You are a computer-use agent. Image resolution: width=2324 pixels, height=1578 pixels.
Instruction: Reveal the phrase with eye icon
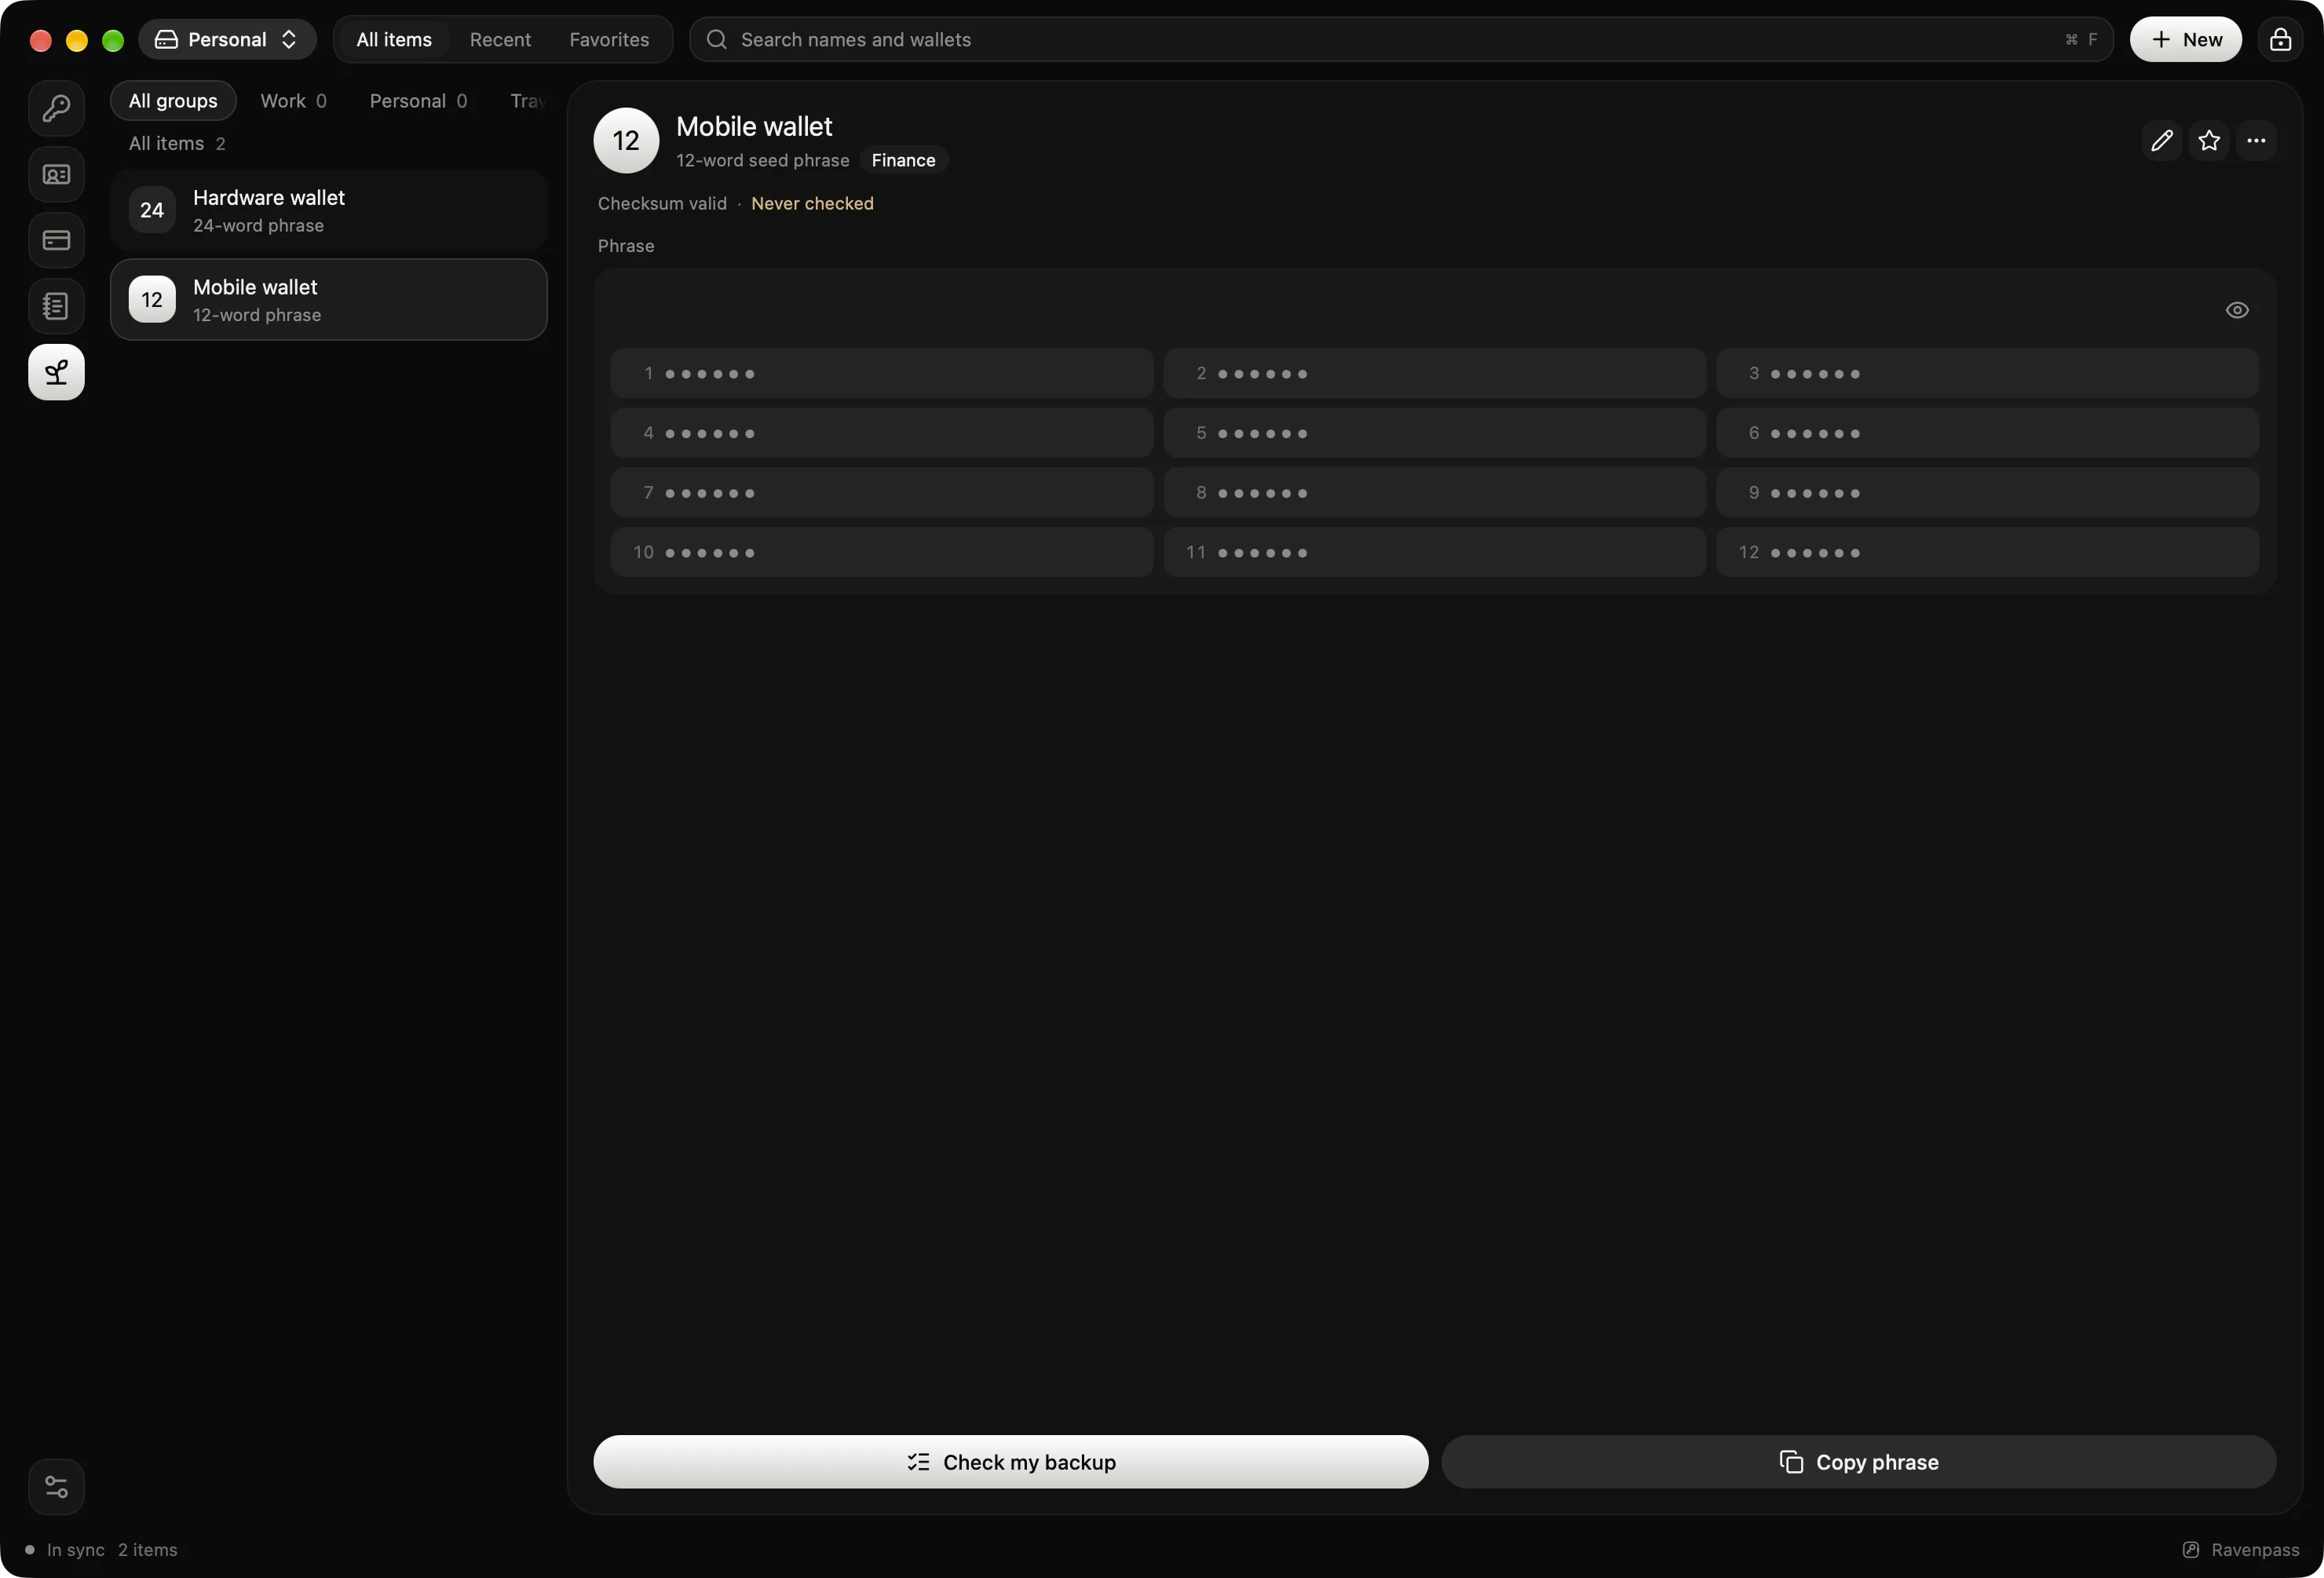pyautogui.click(x=2237, y=310)
